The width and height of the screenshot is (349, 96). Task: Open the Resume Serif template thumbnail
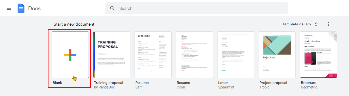point(153,55)
